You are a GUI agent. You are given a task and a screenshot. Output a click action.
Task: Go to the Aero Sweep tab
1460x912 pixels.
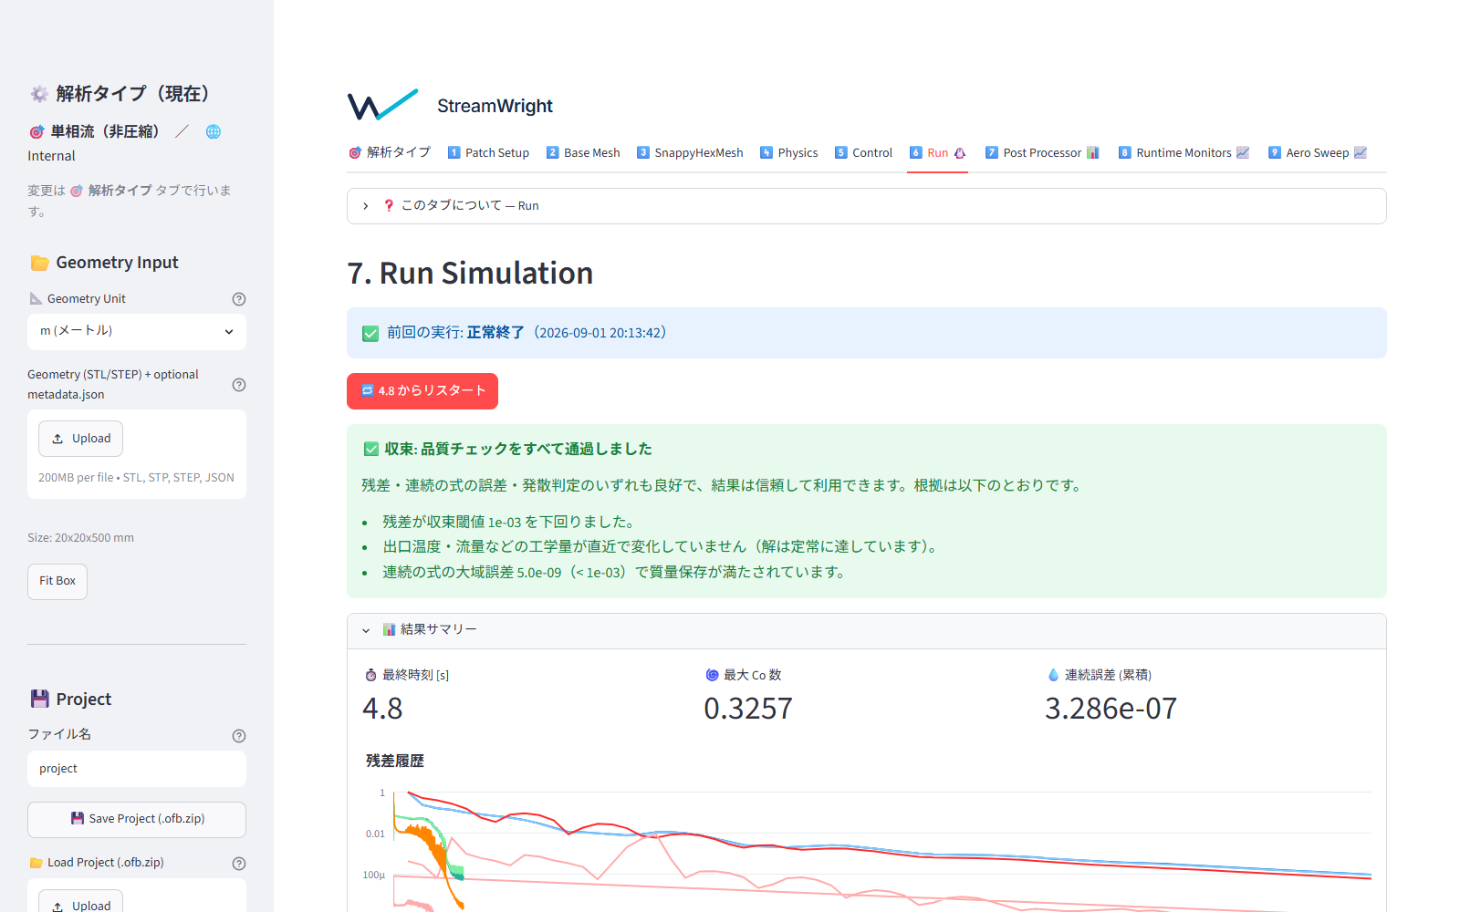(x=1318, y=153)
